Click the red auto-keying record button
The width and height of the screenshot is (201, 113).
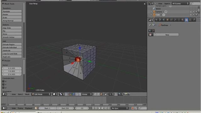pos(133,108)
